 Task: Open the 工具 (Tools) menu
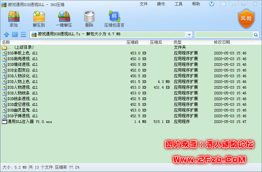coord(178,4)
